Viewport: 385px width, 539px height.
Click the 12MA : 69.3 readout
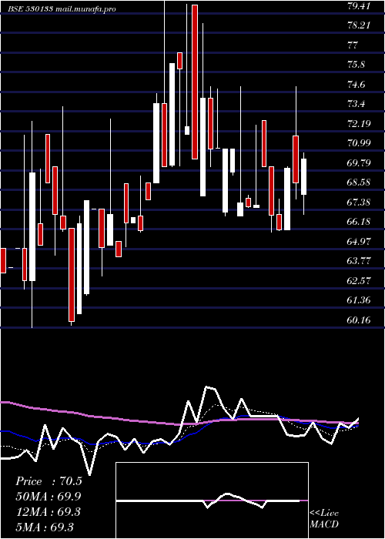[x=49, y=512]
